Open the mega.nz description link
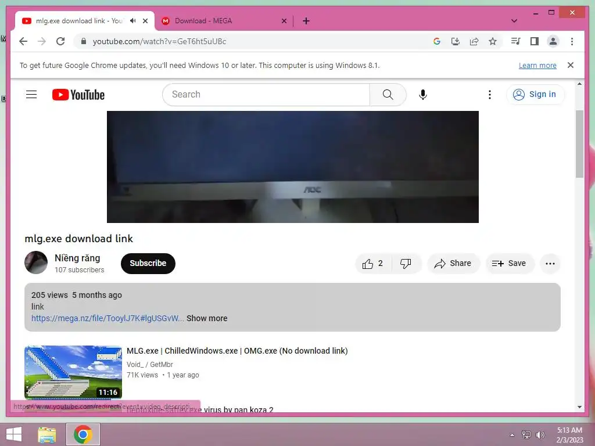This screenshot has height=446, width=595. pyautogui.click(x=107, y=318)
